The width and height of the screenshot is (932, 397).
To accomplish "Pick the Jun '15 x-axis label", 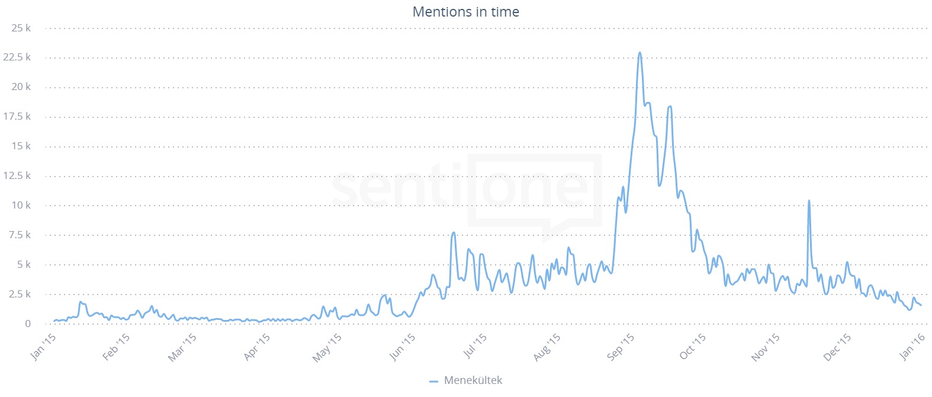I will click(402, 347).
